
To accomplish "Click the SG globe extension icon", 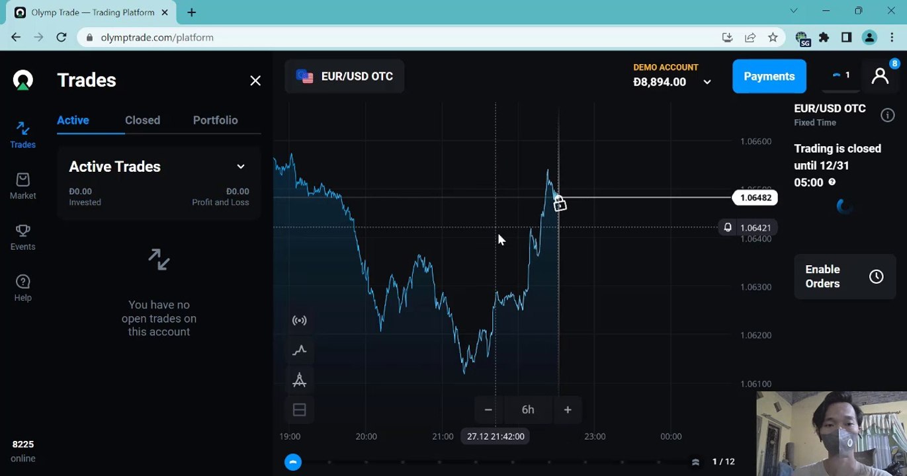I will pyautogui.click(x=802, y=39).
